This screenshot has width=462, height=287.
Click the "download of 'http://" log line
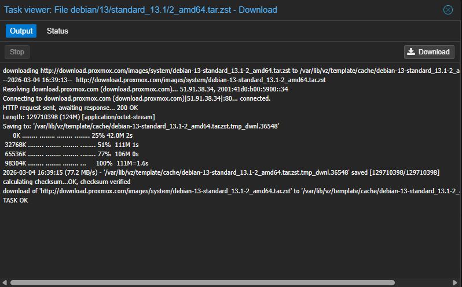pos(231,191)
